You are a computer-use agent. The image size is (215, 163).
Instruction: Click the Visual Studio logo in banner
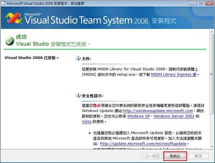coord(14,18)
